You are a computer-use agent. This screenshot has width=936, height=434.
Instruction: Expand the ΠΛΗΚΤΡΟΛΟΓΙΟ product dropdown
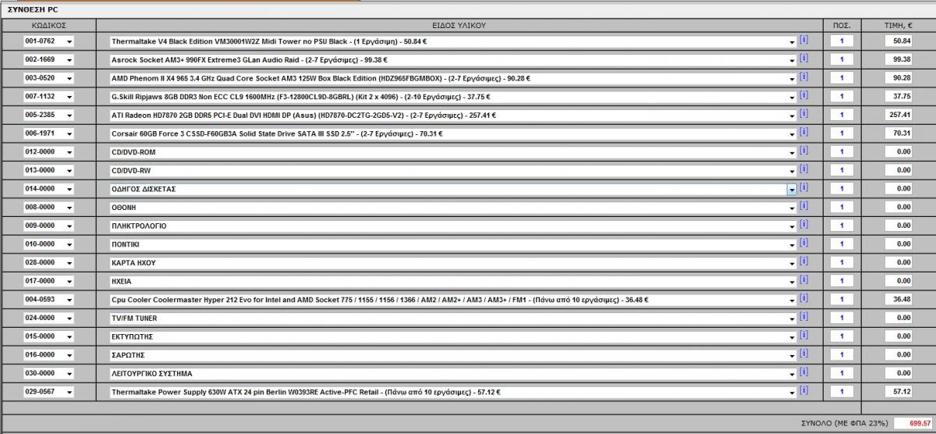point(452,226)
